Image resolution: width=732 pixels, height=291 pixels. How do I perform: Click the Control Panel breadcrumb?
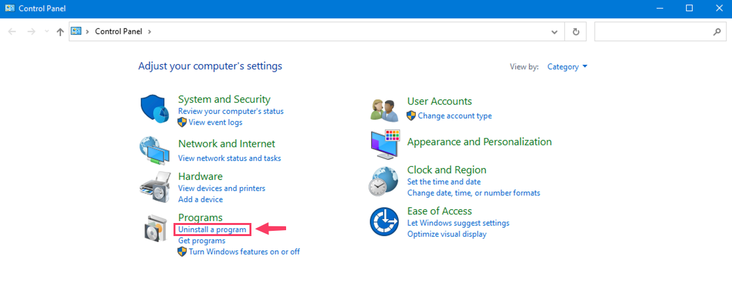click(x=118, y=31)
